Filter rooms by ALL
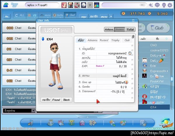This screenshot has height=136, width=175. point(20,15)
